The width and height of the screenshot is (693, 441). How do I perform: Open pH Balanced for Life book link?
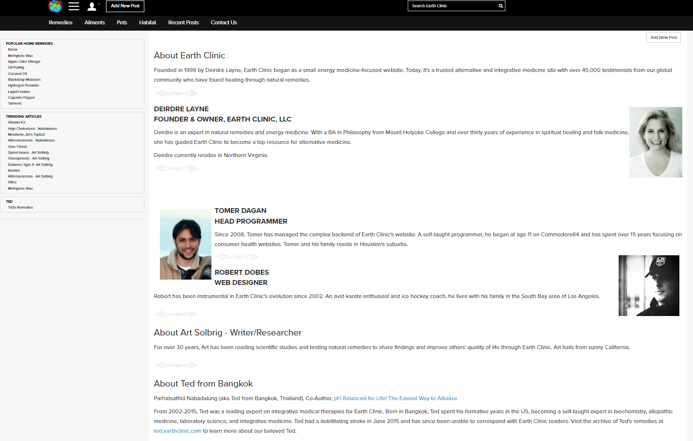pyautogui.click(x=396, y=398)
